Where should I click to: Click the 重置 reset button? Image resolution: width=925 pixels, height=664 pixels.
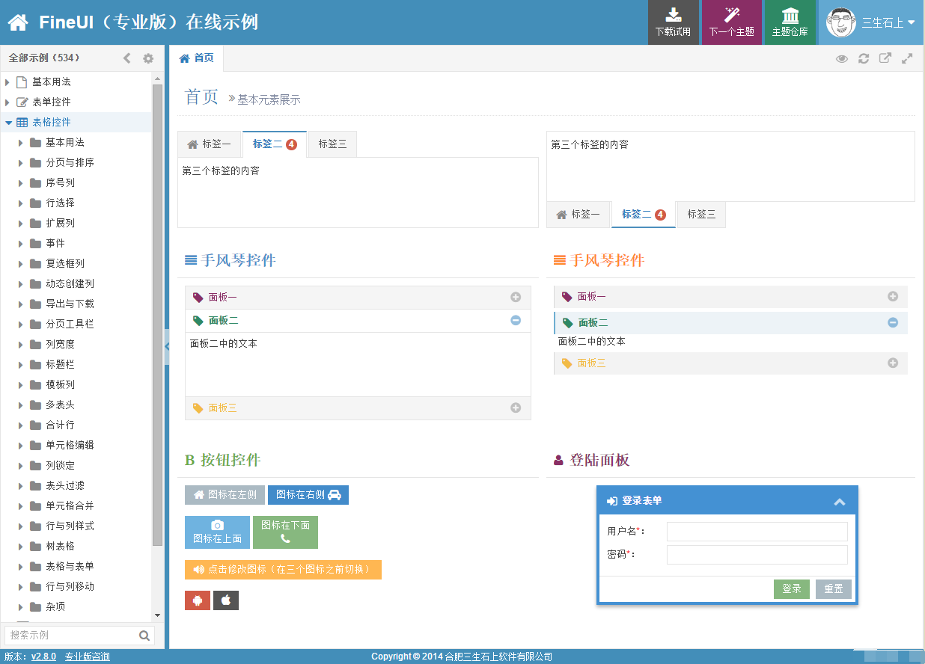pos(834,589)
